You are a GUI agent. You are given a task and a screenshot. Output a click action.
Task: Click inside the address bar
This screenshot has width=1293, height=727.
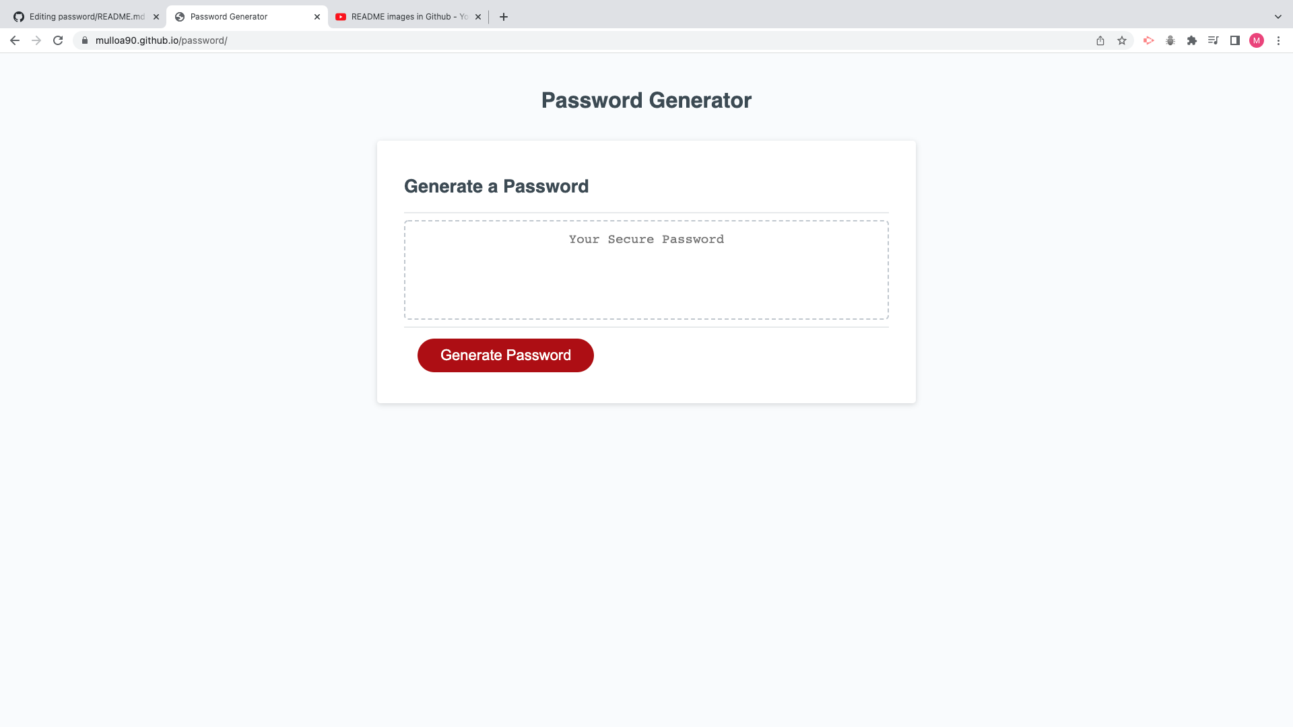(x=269, y=40)
